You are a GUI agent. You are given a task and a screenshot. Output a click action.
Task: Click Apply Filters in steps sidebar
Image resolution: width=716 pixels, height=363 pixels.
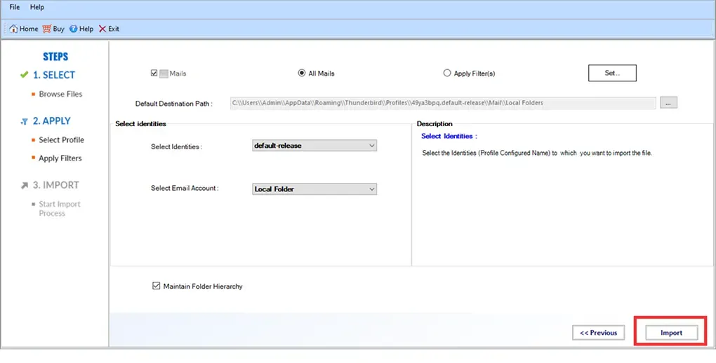click(60, 158)
